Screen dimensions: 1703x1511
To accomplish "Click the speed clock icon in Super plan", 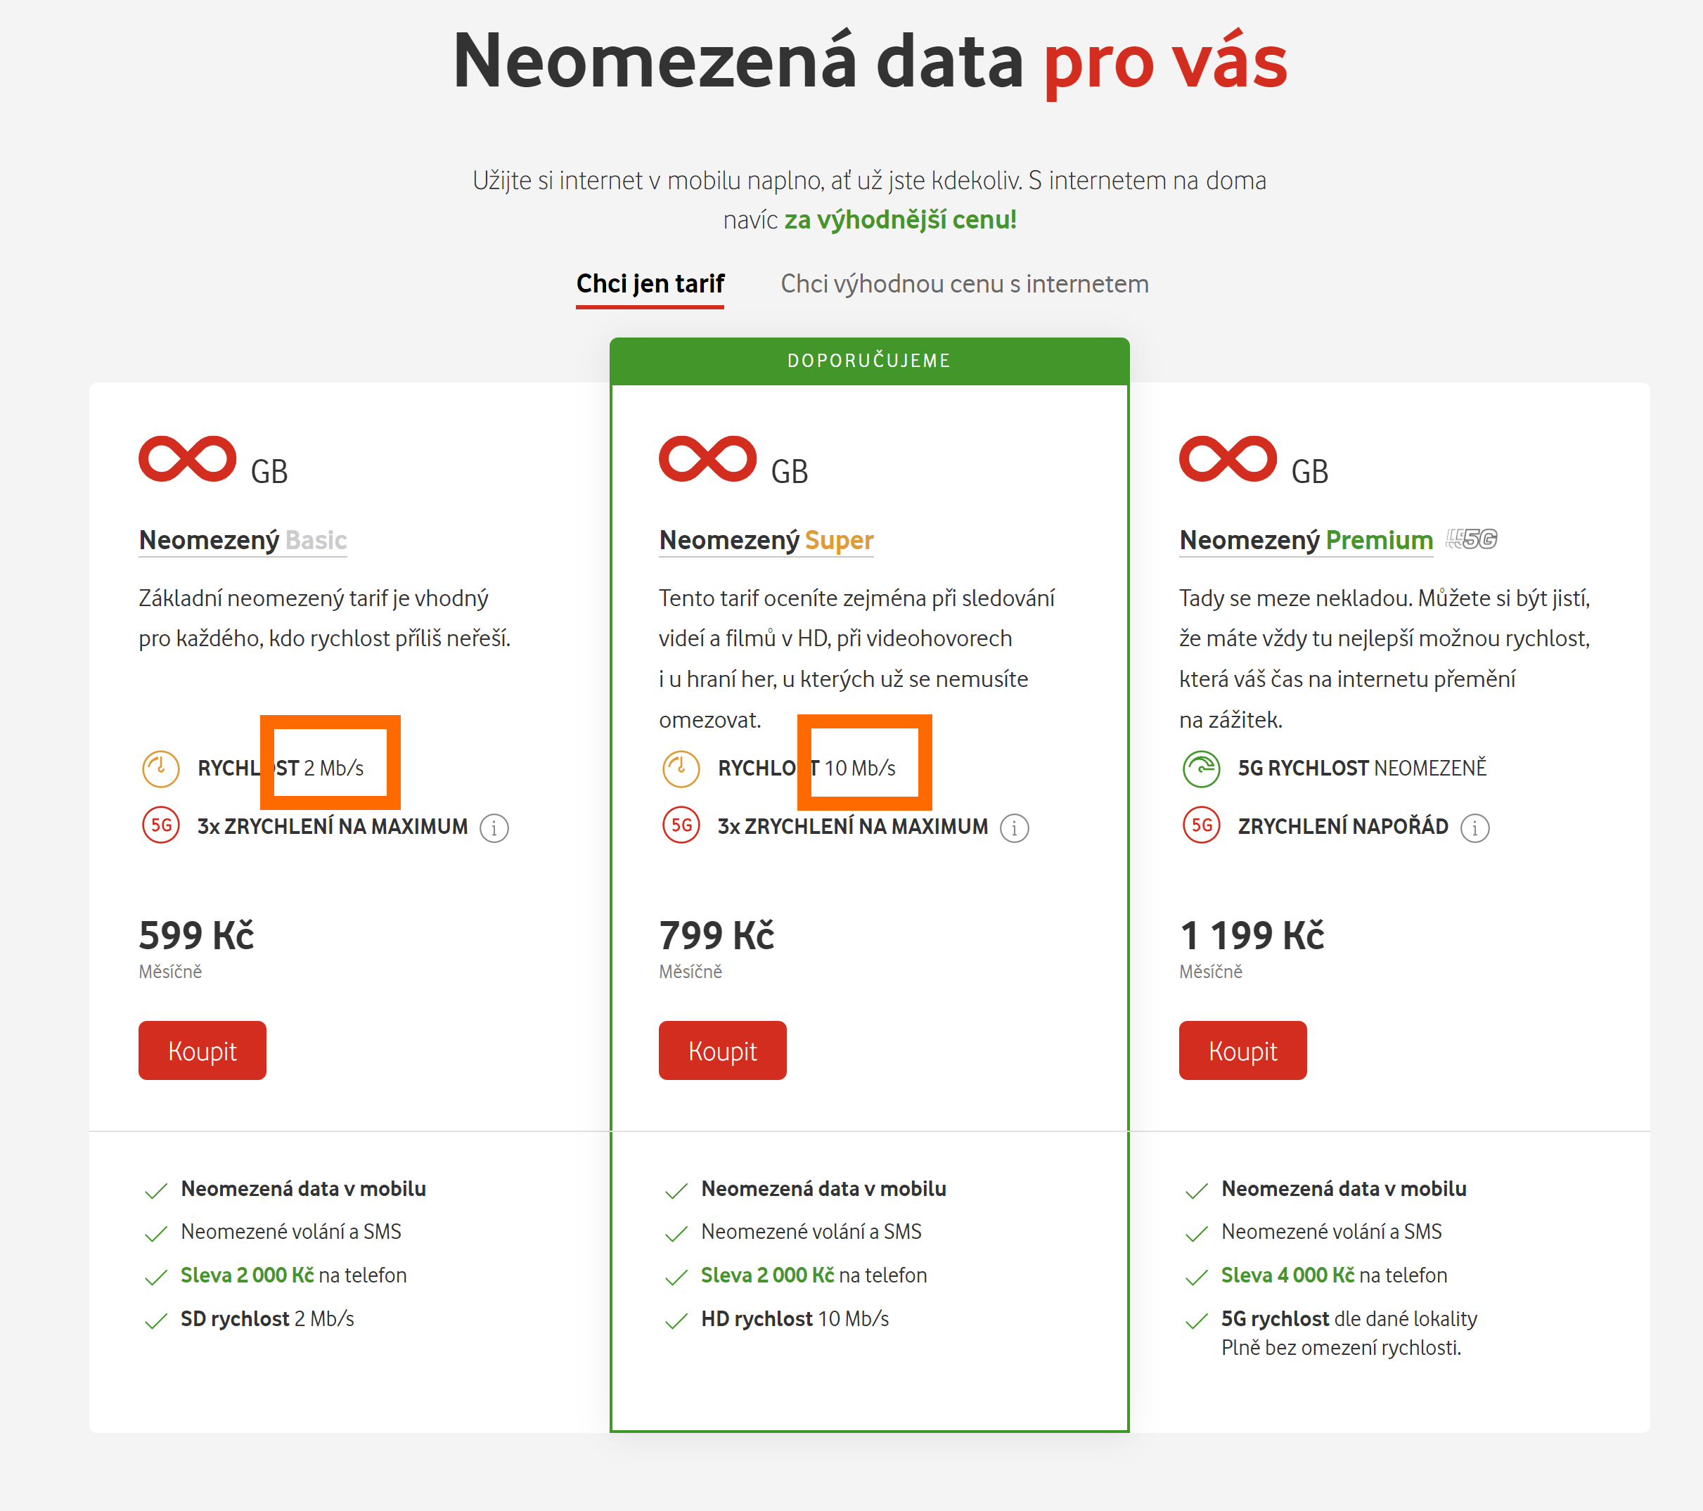I will point(681,768).
